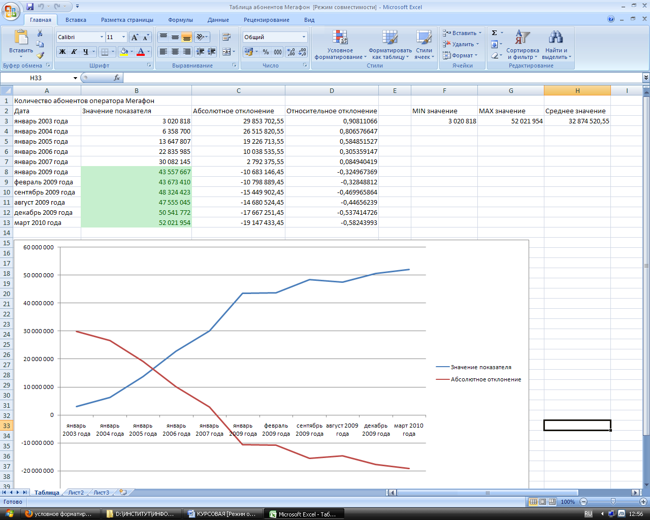The width and height of the screenshot is (650, 520).
Task: Toggle bold formatting
Action: click(x=62, y=52)
